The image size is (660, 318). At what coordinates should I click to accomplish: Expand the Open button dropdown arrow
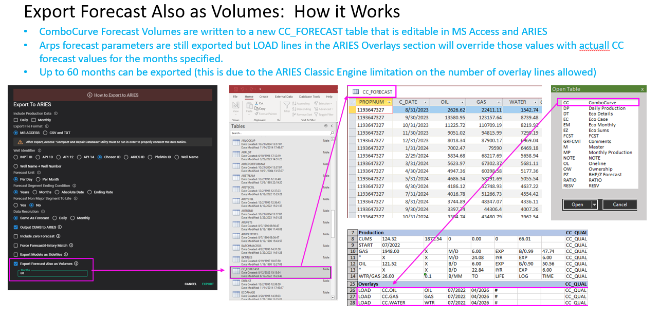click(594, 204)
